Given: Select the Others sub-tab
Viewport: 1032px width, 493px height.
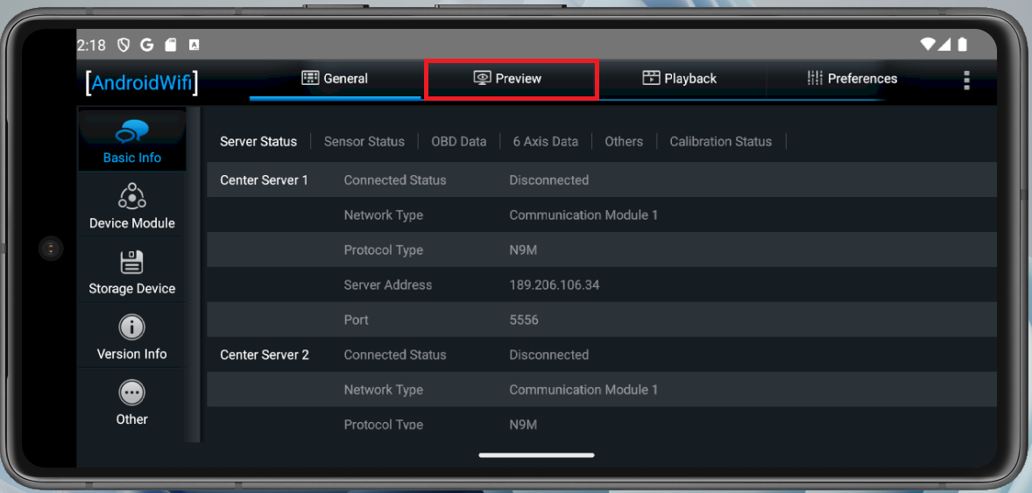Looking at the screenshot, I should (624, 142).
